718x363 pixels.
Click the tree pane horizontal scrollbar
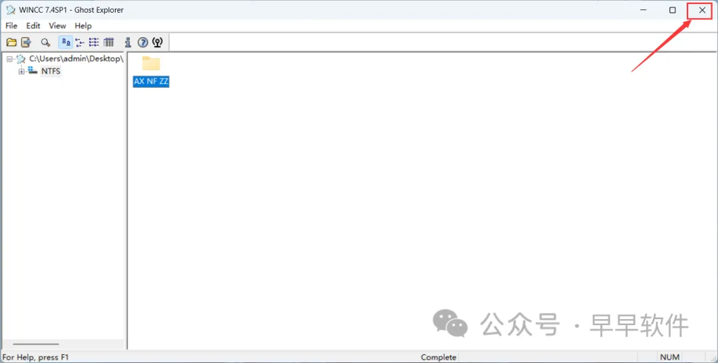coord(36,344)
